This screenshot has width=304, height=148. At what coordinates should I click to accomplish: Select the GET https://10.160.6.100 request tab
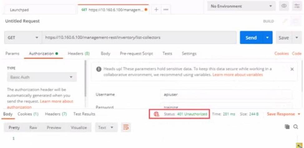[113, 10]
